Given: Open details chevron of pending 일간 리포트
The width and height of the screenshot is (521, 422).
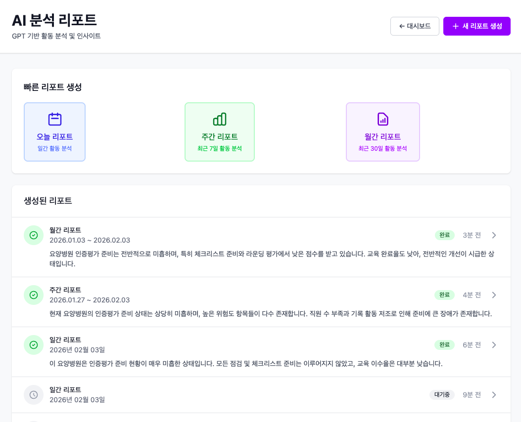Looking at the screenshot, I should [x=494, y=395].
